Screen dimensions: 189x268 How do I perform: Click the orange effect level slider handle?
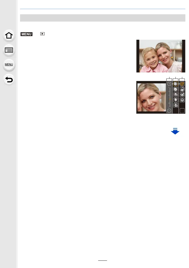(170, 99)
